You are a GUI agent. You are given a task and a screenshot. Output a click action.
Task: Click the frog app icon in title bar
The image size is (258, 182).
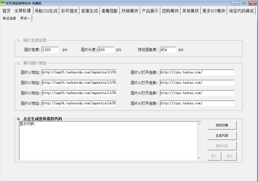pos(3,3)
